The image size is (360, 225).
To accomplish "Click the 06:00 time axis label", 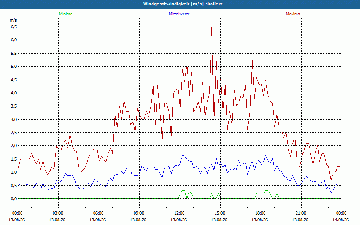I will 99,213.
